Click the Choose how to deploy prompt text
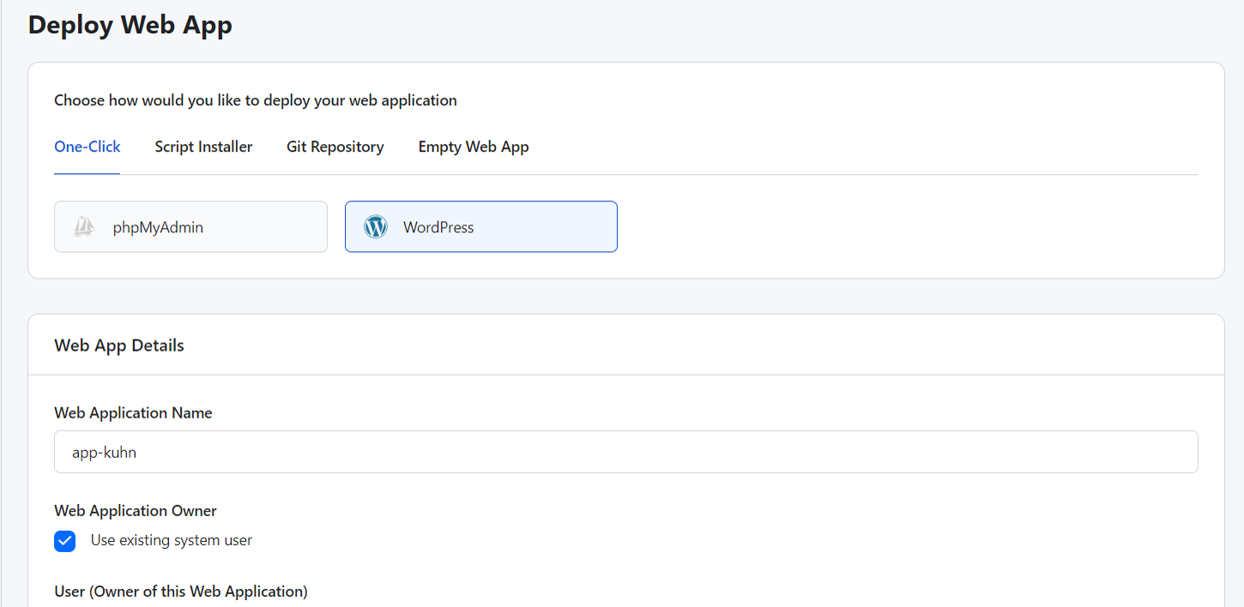The width and height of the screenshot is (1244, 607). point(255,100)
